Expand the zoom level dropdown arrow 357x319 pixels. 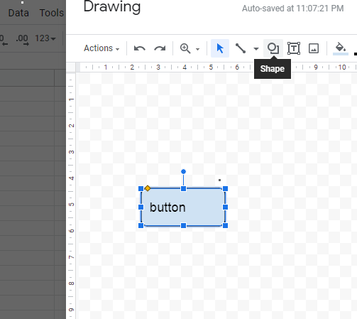click(197, 49)
